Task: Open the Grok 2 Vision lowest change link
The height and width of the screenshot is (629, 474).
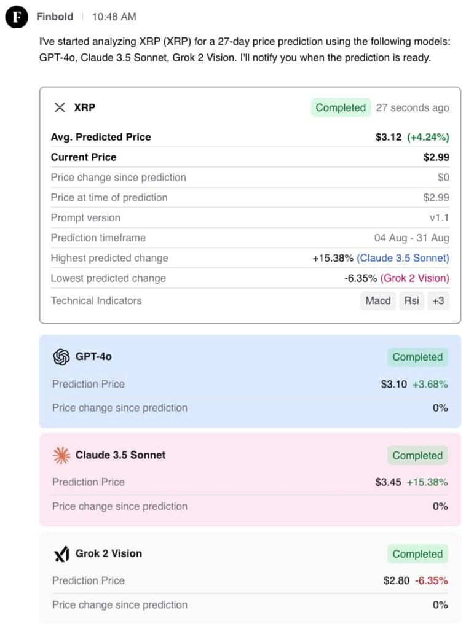Action: coord(415,278)
